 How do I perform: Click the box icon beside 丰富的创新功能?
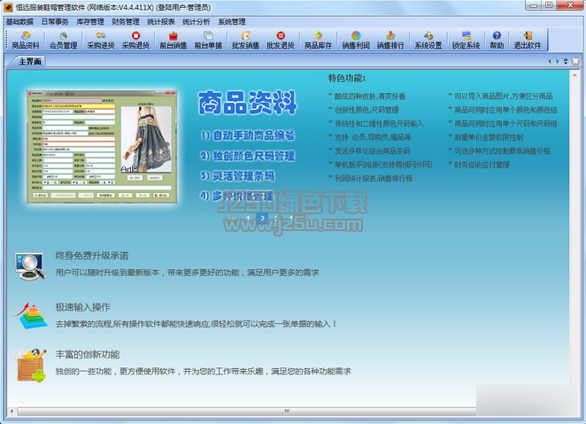tap(31, 366)
